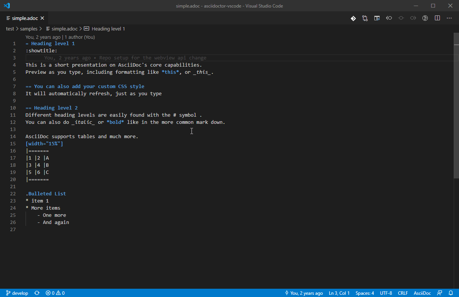
Task: Click the Git diamond icon in editor toolbar
Action: click(353, 18)
